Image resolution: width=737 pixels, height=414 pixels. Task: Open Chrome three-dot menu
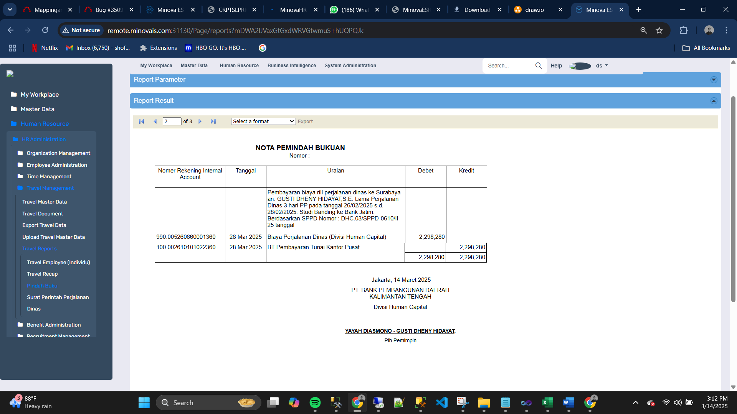(x=726, y=30)
